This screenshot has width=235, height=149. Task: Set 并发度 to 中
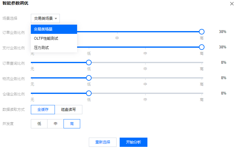(56, 124)
